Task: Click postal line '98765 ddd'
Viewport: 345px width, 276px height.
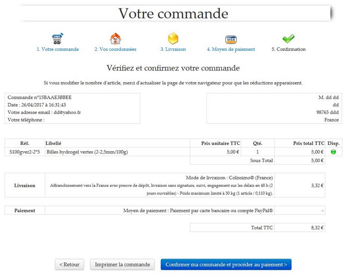Action: click(x=327, y=112)
